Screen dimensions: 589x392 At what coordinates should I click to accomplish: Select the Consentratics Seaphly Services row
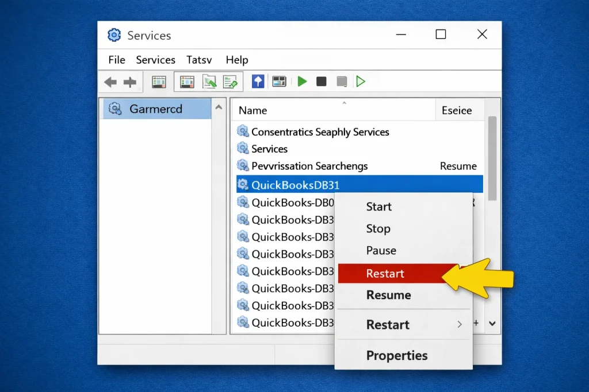[x=359, y=131]
